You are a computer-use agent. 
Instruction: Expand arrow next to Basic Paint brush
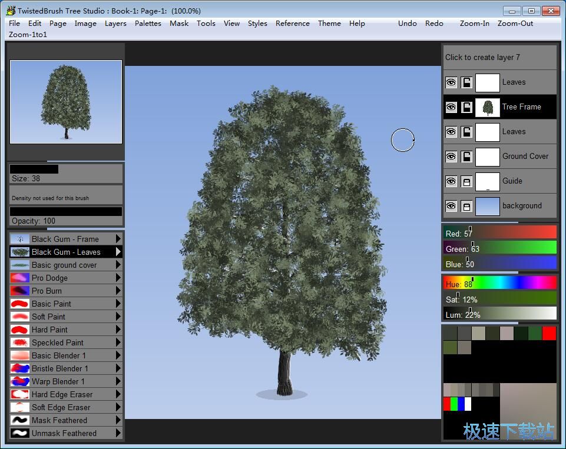click(118, 304)
